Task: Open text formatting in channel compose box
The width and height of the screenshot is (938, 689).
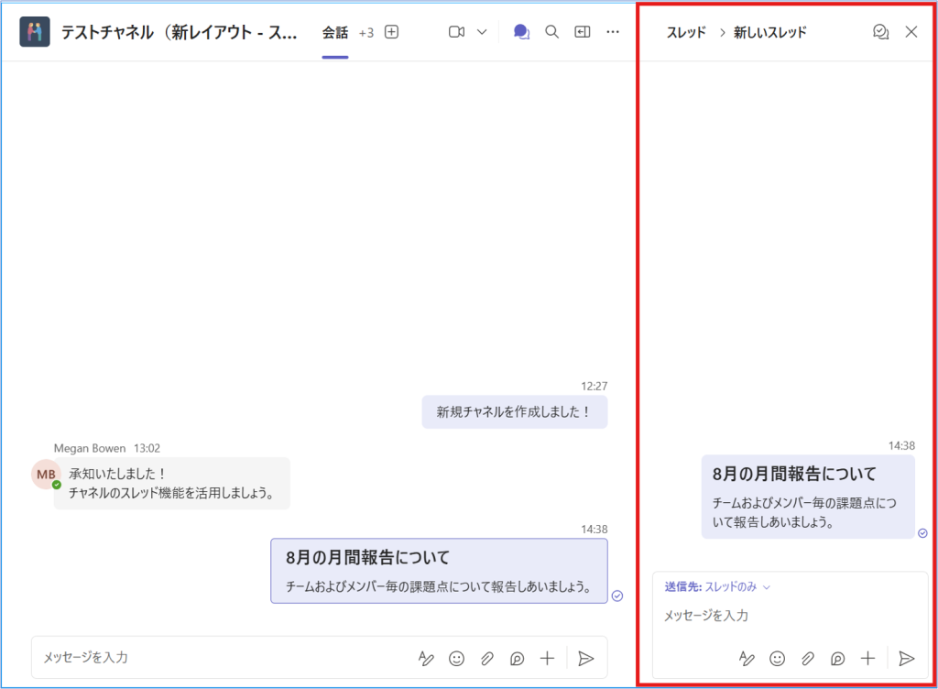Action: click(x=426, y=659)
